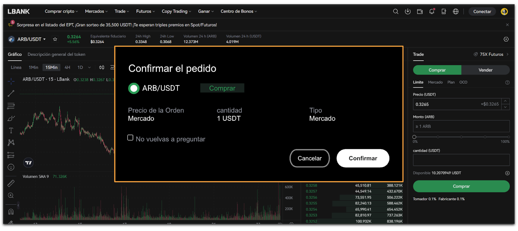This screenshot has height=231, width=518.
Task: Select the patterns tool
Action: [11, 142]
